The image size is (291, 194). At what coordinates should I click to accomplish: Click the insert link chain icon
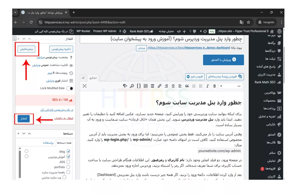pyautogui.click(x=159, y=86)
